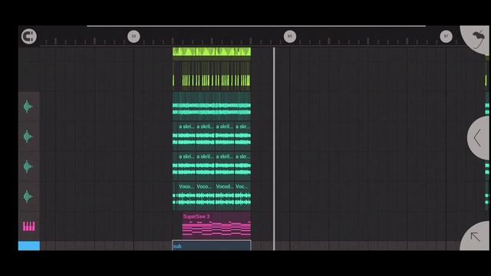Click the white playhead line
Image resolution: width=491 pixels, height=276 pixels.
274,149
